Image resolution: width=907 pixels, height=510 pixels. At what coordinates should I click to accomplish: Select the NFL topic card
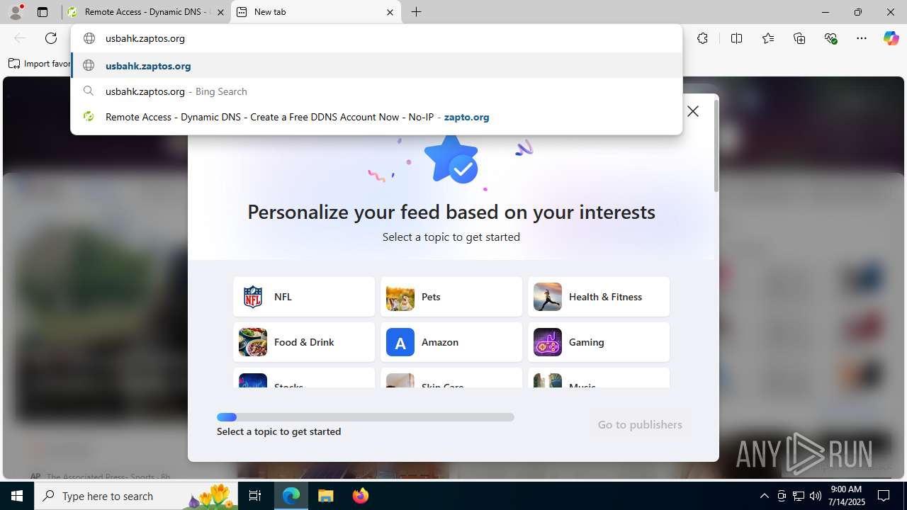(x=304, y=297)
